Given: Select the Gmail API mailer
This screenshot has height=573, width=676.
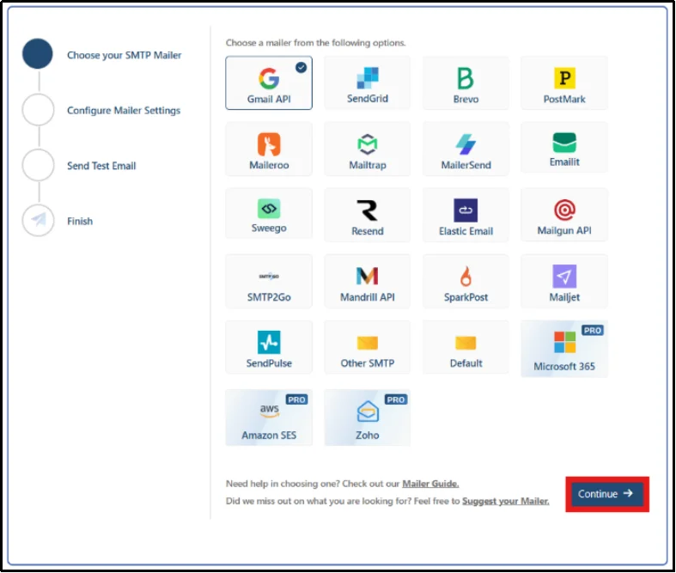Looking at the screenshot, I should click(x=269, y=82).
